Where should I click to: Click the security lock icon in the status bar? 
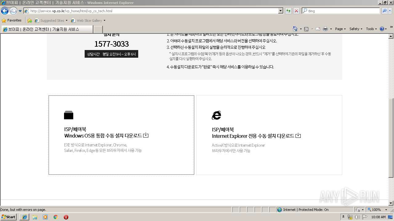(358, 210)
